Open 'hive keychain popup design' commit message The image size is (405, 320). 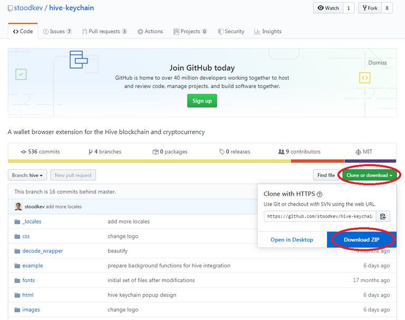coord(142,295)
